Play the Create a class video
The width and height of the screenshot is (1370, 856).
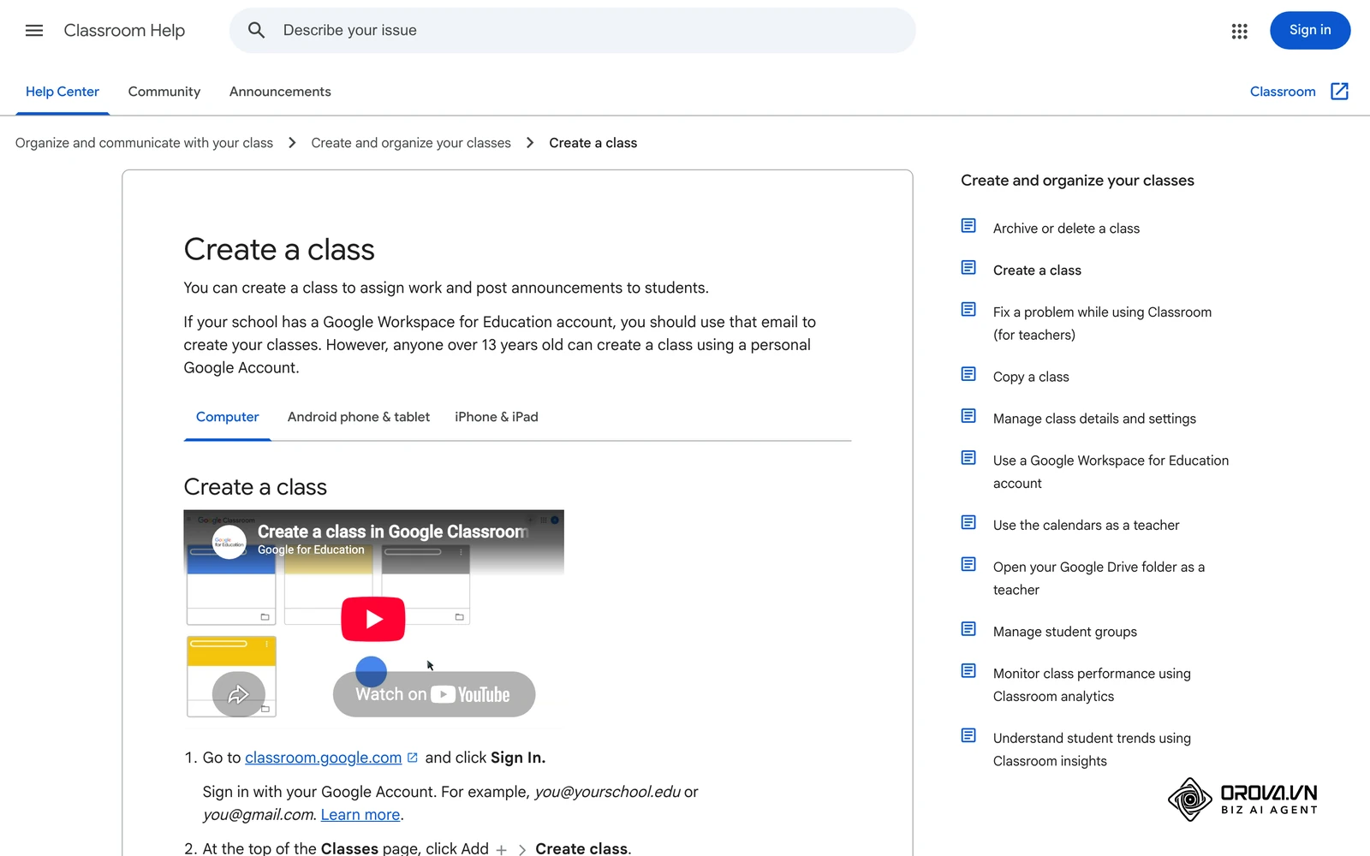pyautogui.click(x=373, y=619)
